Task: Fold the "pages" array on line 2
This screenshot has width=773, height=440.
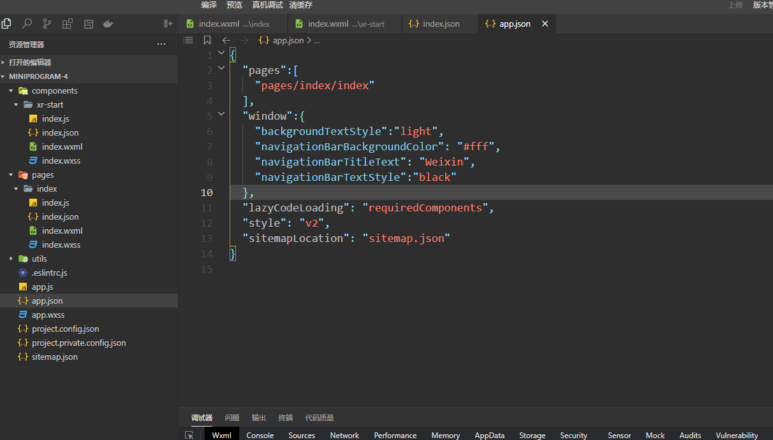Action: 221,68
